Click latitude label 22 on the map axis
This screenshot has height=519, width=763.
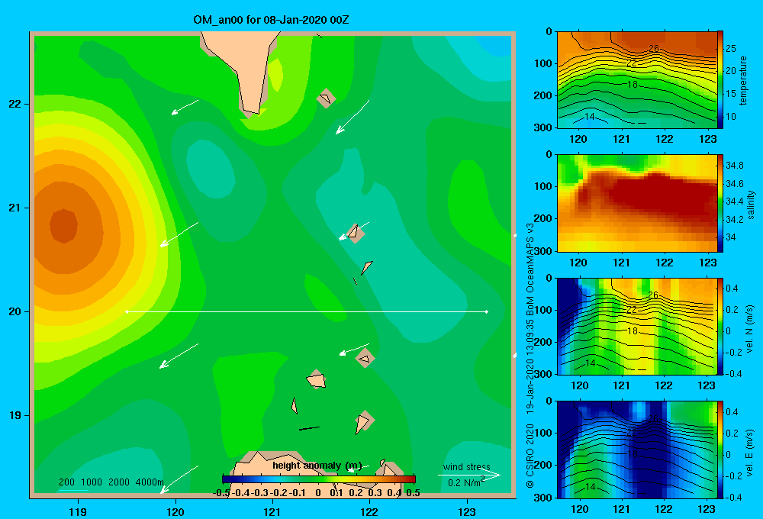15,105
